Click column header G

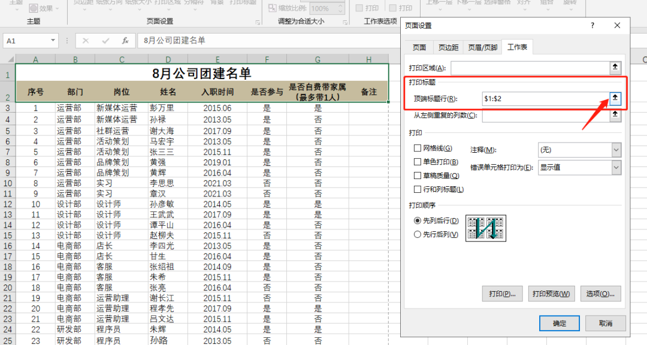(318, 59)
